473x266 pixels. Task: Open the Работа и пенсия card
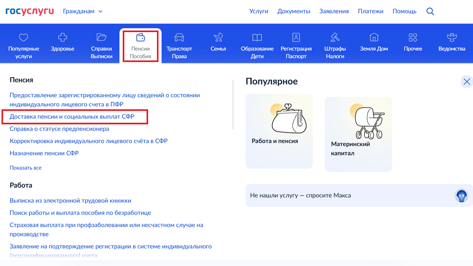[x=279, y=131]
